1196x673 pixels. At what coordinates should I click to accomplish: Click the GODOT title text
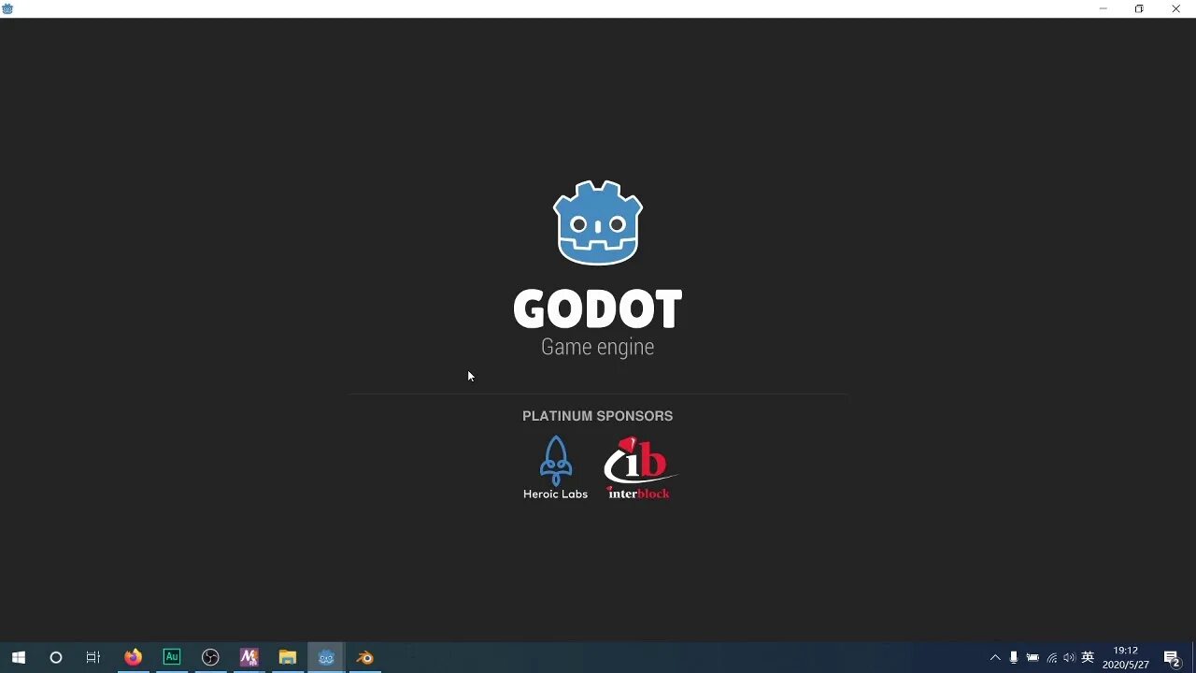click(598, 309)
